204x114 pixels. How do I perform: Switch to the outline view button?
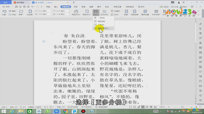tap(147, 107)
